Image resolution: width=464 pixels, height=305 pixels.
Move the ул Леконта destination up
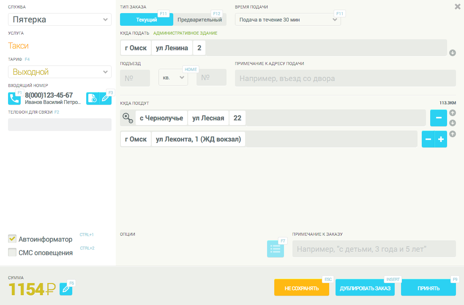pos(452,134)
